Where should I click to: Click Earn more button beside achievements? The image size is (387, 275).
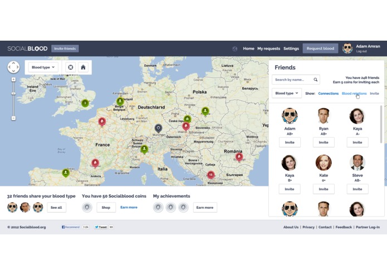tap(205, 208)
